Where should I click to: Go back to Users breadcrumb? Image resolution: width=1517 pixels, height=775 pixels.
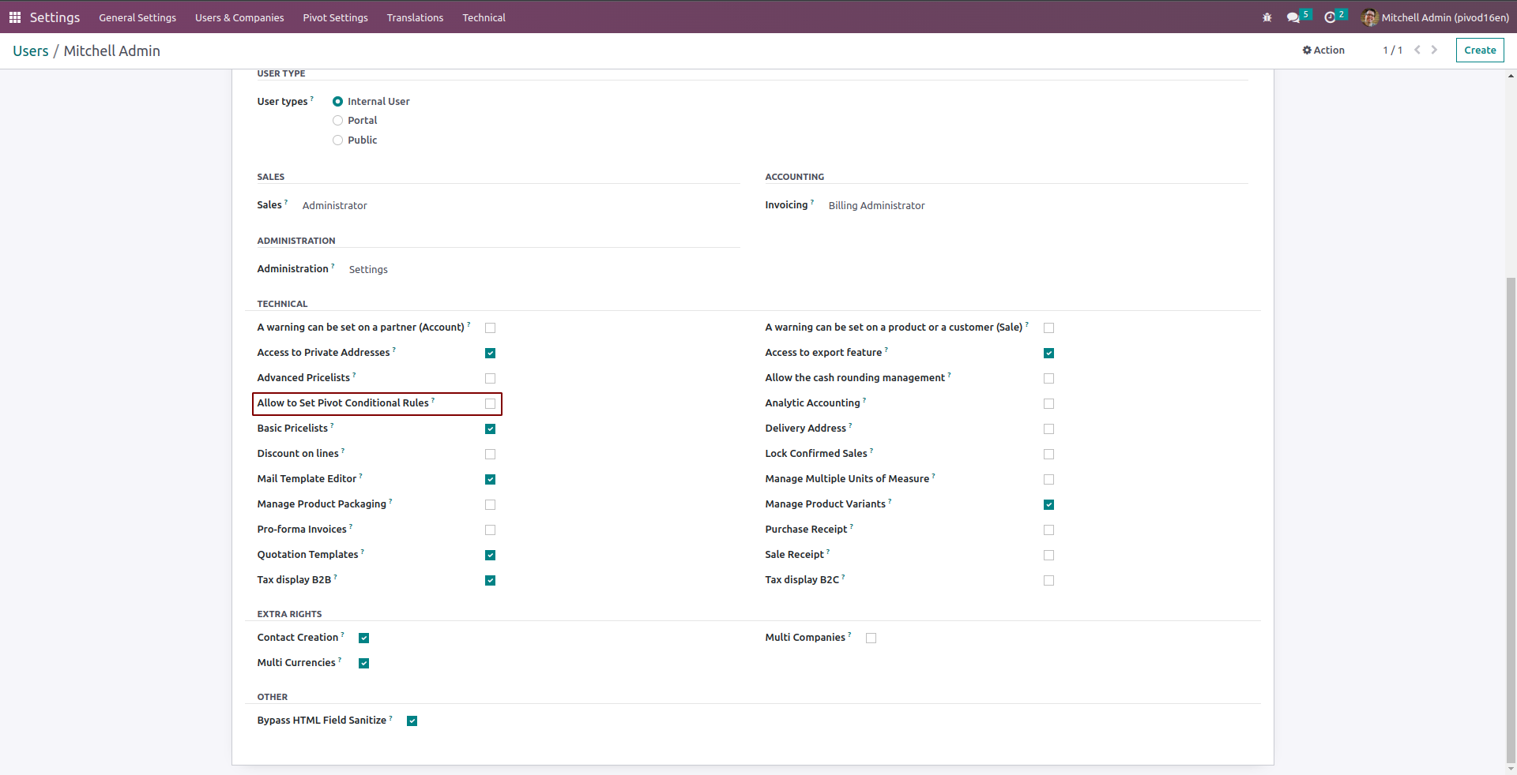point(31,51)
